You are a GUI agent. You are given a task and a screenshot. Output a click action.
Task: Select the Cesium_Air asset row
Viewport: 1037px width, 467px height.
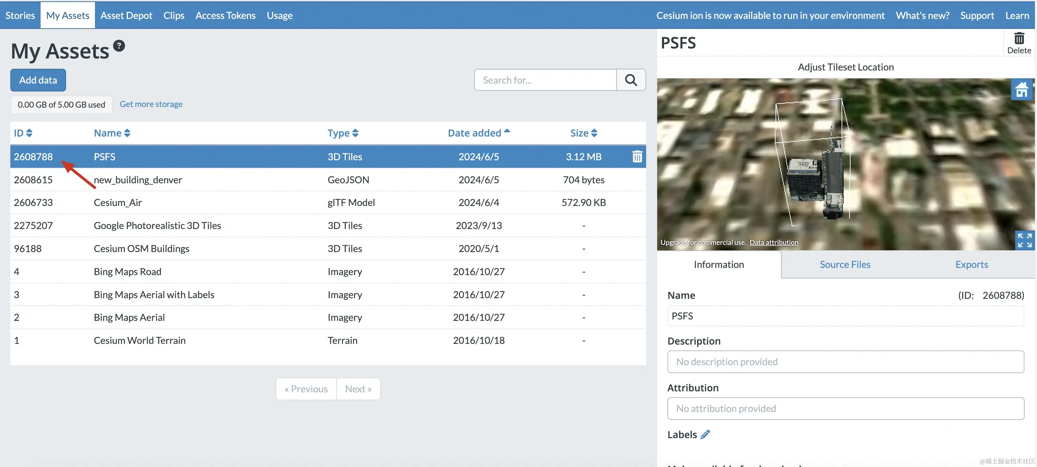[118, 202]
